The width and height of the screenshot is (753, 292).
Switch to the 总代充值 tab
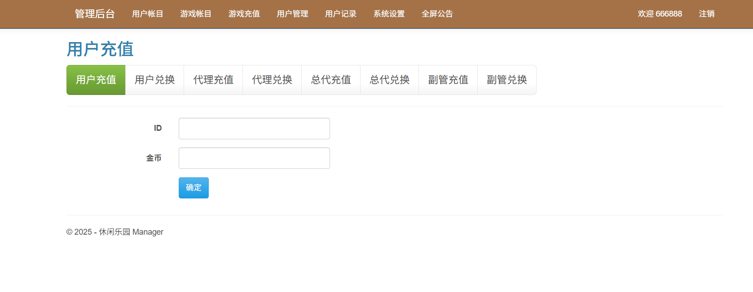[x=331, y=80]
